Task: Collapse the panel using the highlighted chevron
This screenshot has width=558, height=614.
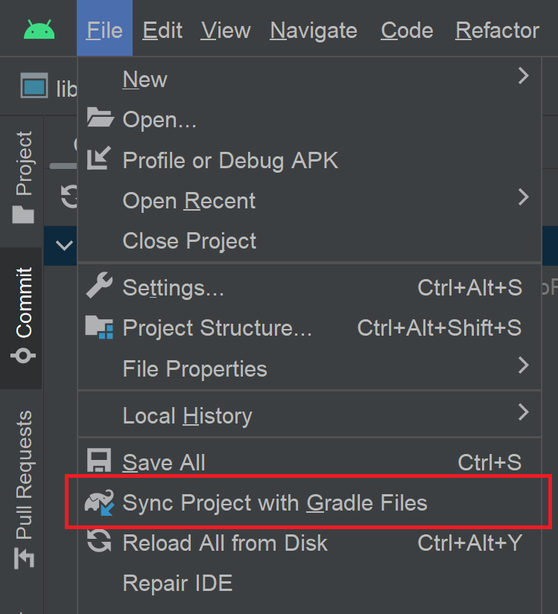Action: tap(66, 246)
